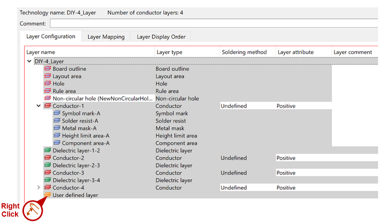384x223 pixels.
Task: Open Conductor-1 Positive layer attribute cell
Action: [304, 106]
